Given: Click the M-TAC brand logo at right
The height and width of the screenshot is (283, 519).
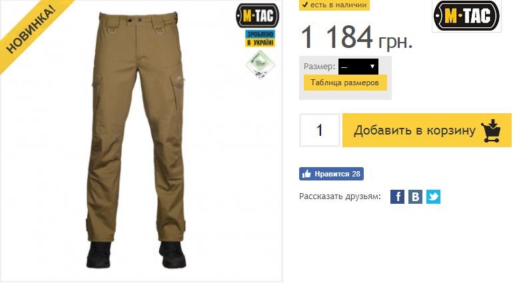Looking at the screenshot, I should click(467, 16).
